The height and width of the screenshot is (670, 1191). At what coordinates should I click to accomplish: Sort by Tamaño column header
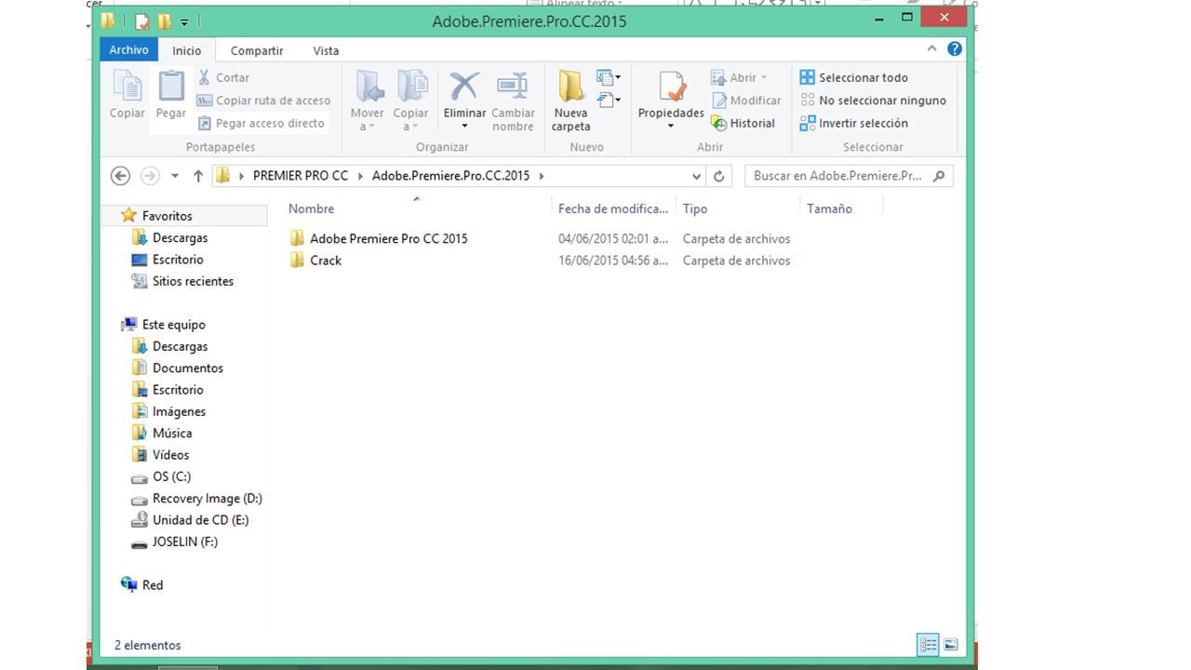(x=829, y=208)
